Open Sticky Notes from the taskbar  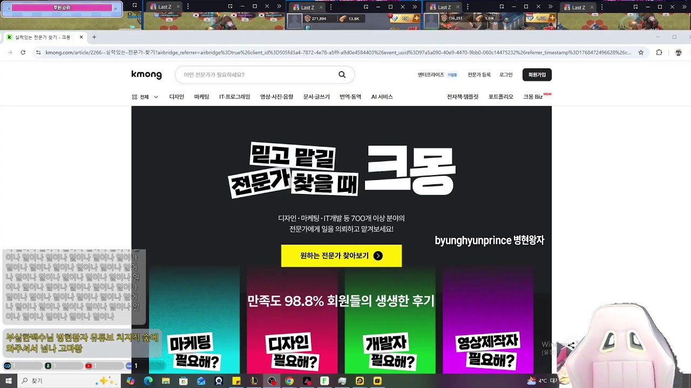click(x=236, y=381)
